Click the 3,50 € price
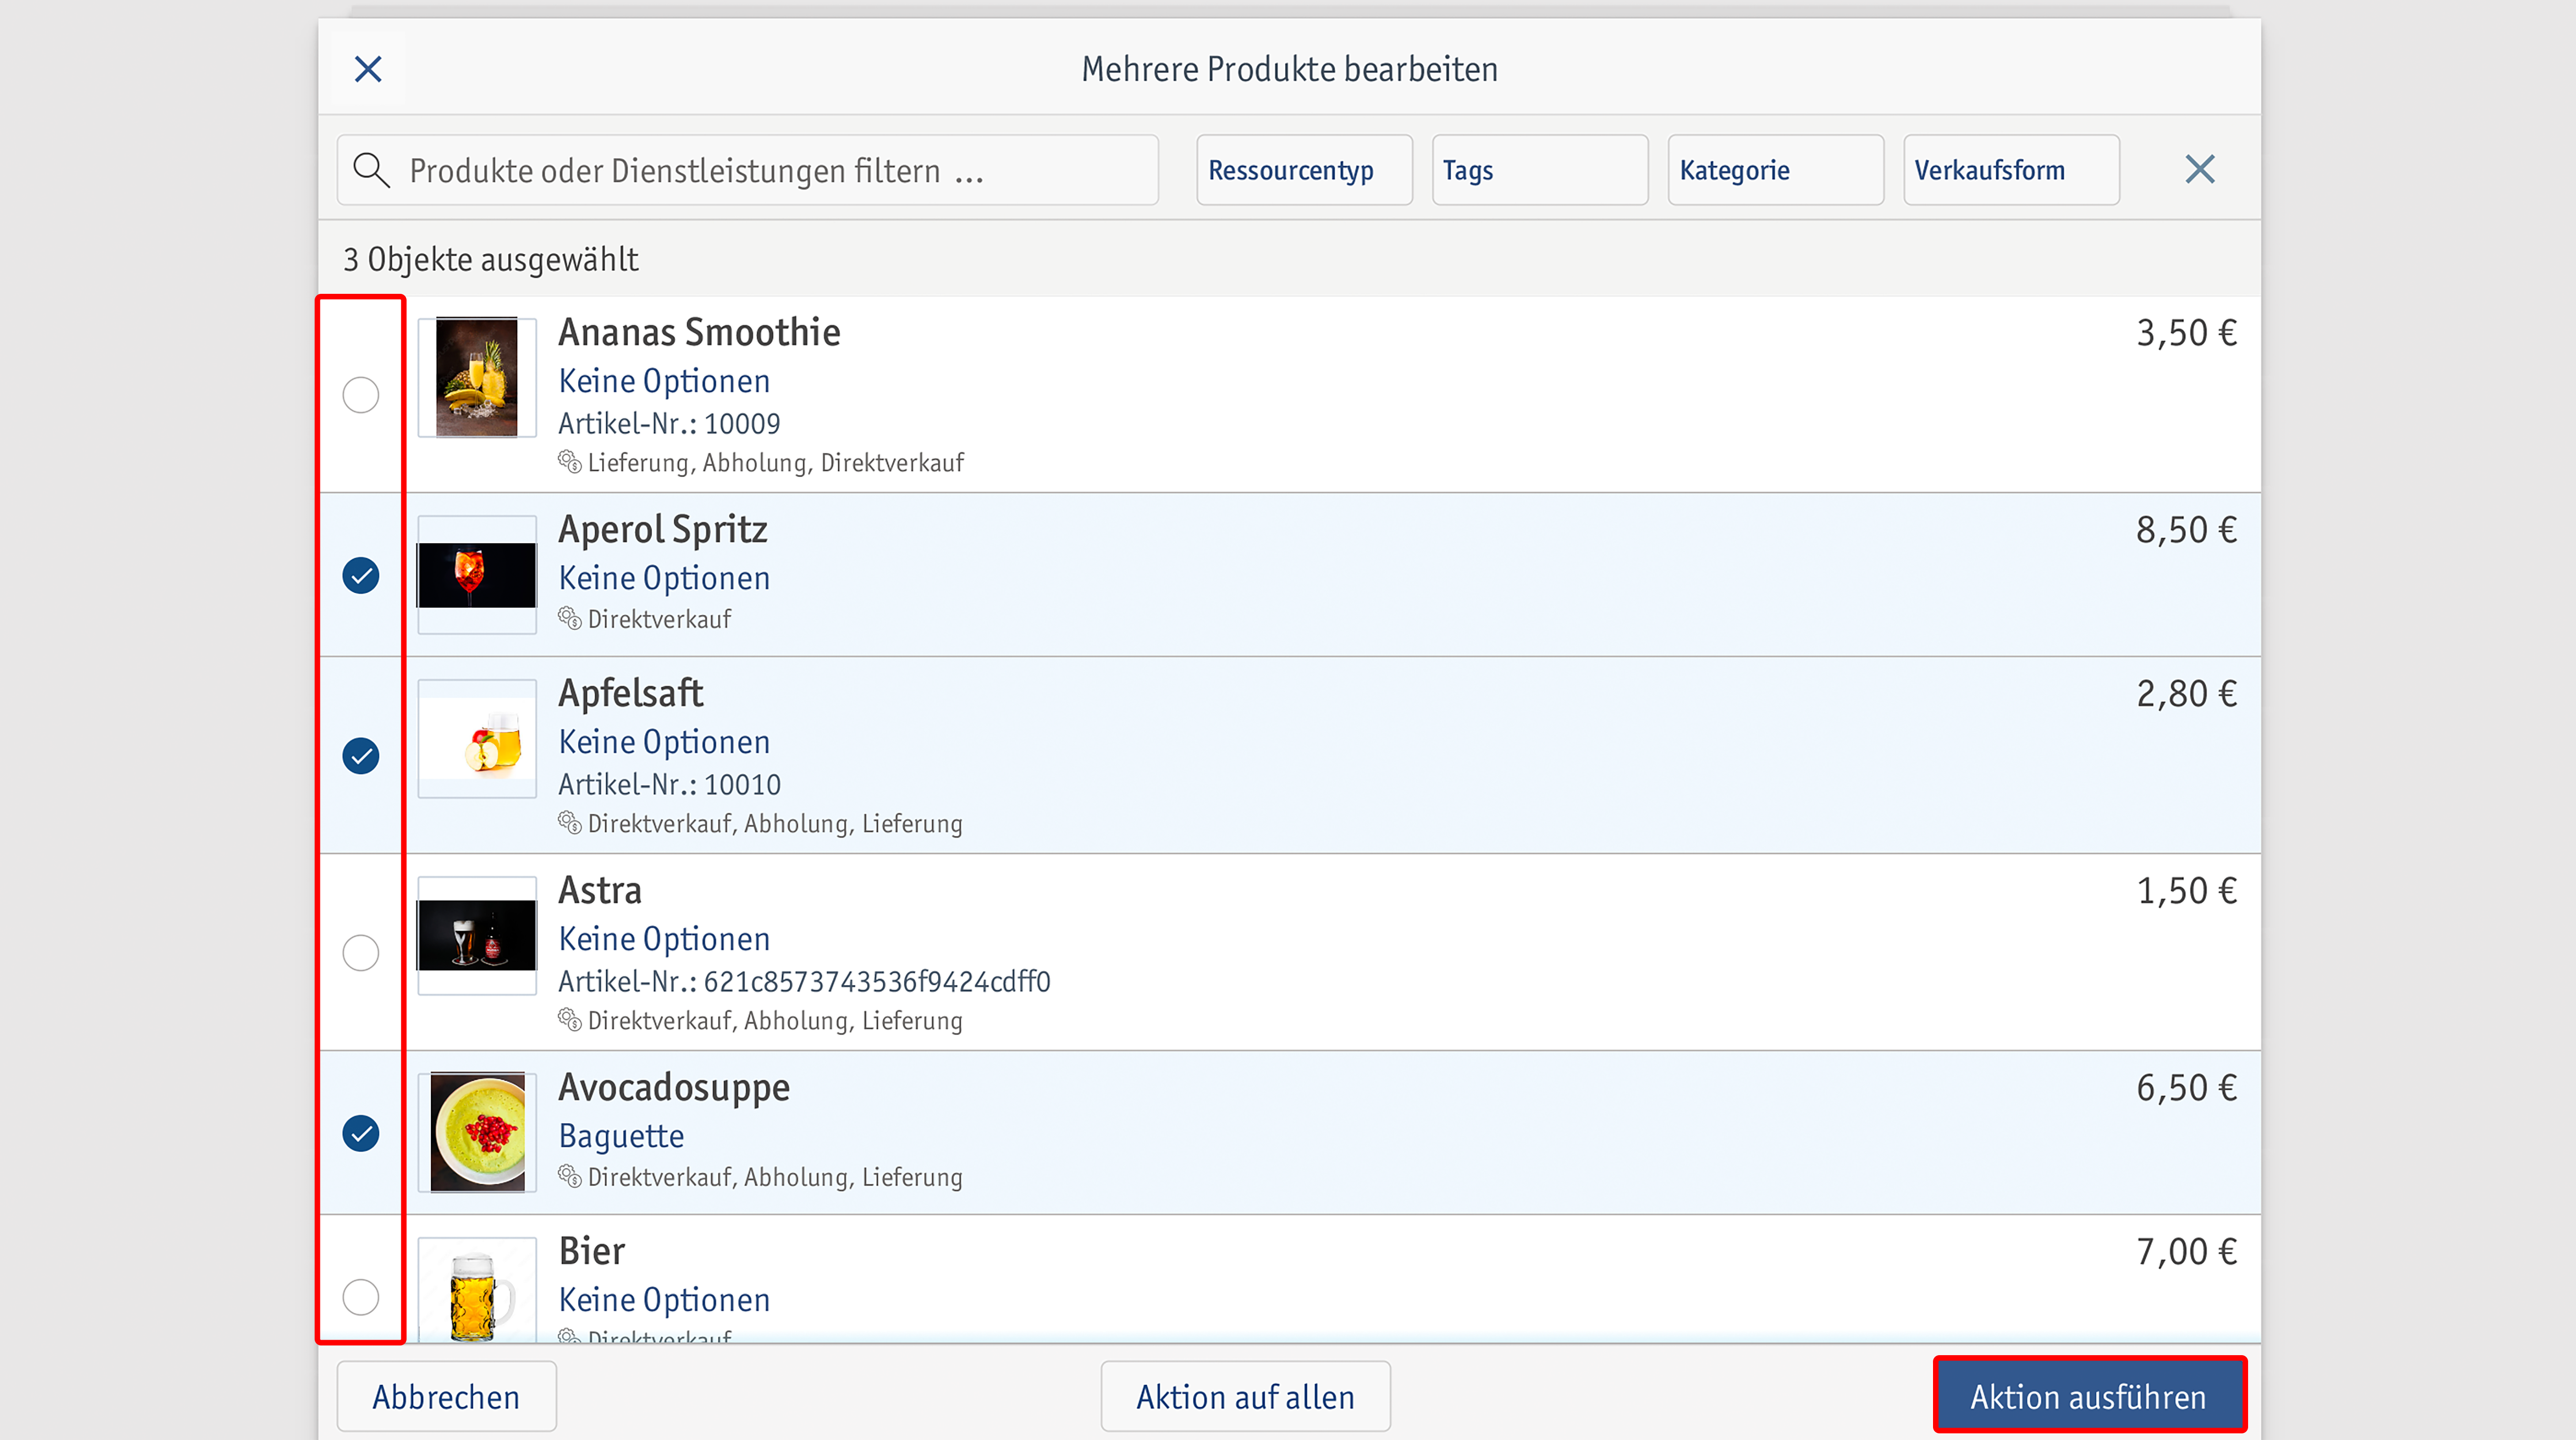Screen dimensions: 2576x1440 coord(2186,333)
